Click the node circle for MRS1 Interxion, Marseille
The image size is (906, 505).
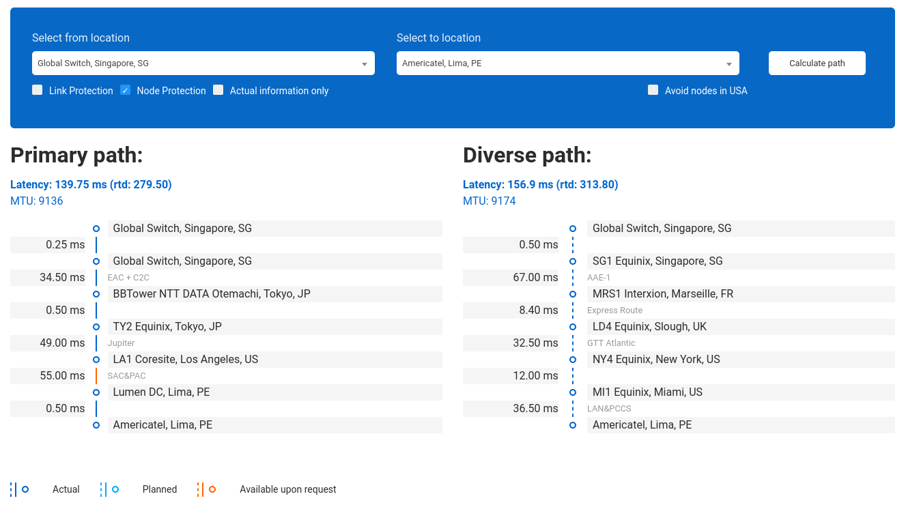573,294
